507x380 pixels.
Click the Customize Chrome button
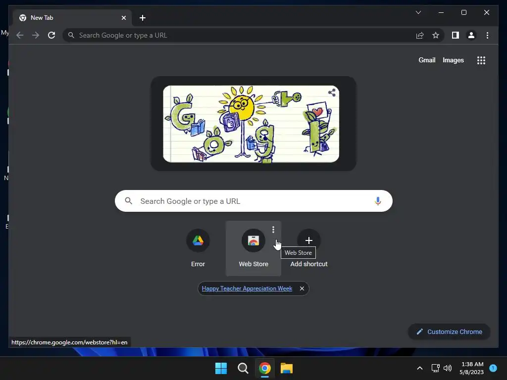(449, 332)
